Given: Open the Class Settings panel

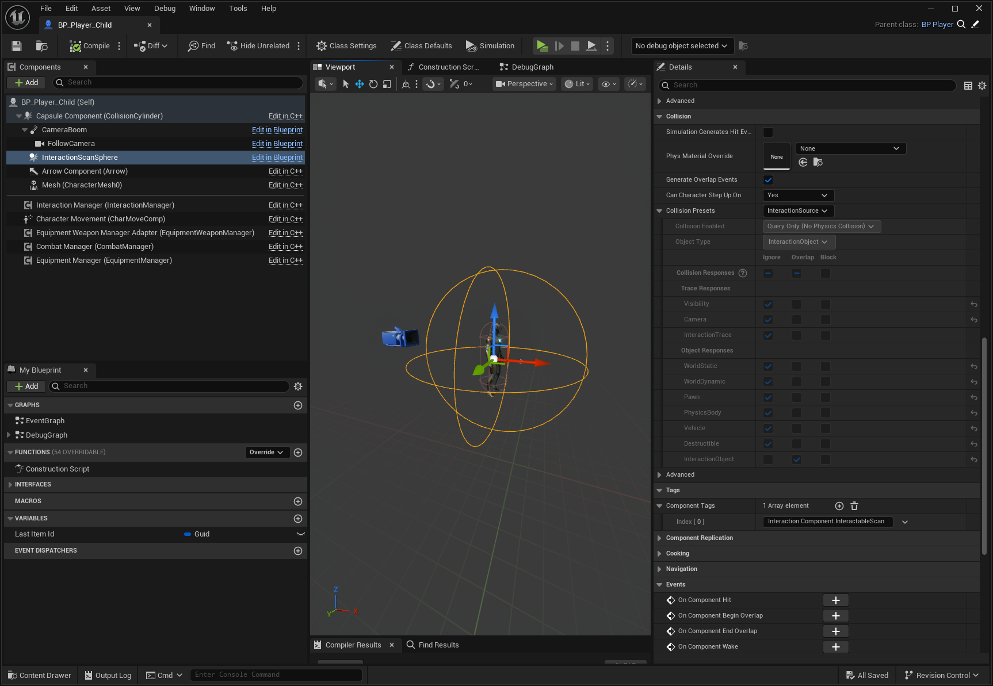Looking at the screenshot, I should (x=346, y=45).
